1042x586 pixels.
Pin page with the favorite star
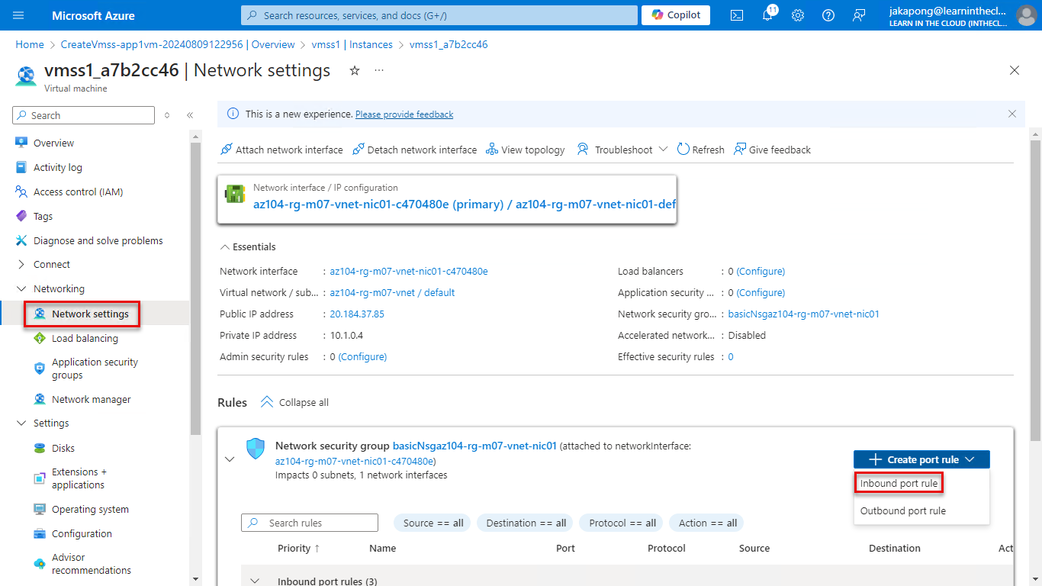coord(354,70)
